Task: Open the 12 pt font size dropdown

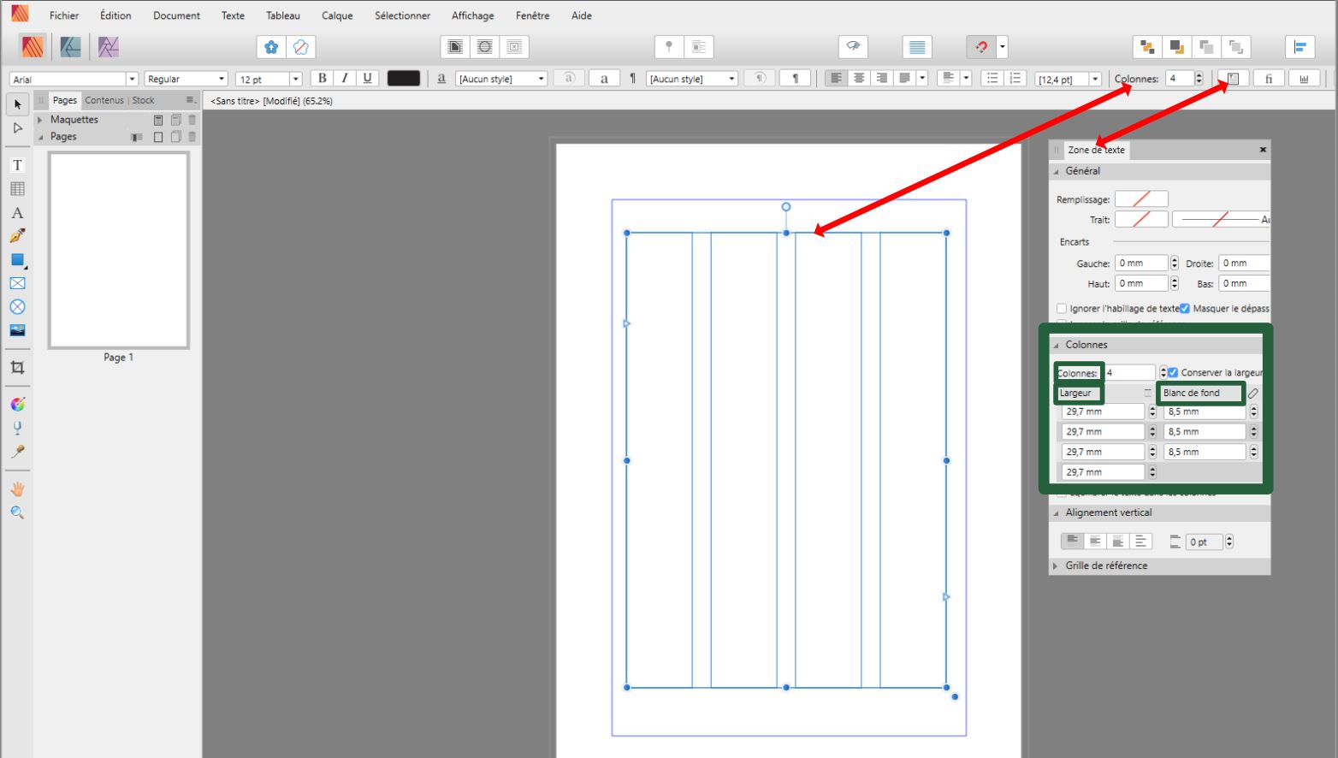Action: point(296,79)
